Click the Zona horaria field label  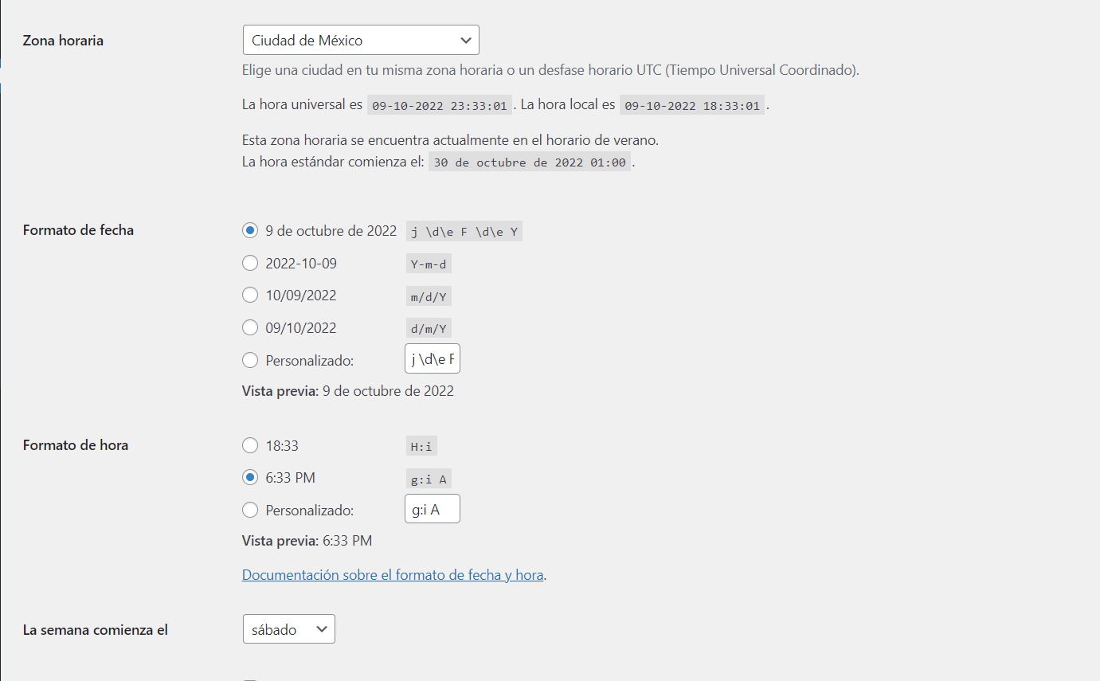(63, 40)
